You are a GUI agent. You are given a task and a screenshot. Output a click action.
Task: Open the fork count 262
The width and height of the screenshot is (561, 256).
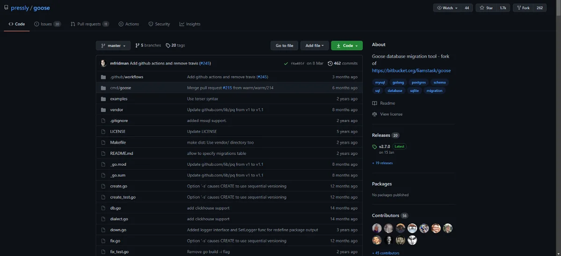(x=539, y=8)
